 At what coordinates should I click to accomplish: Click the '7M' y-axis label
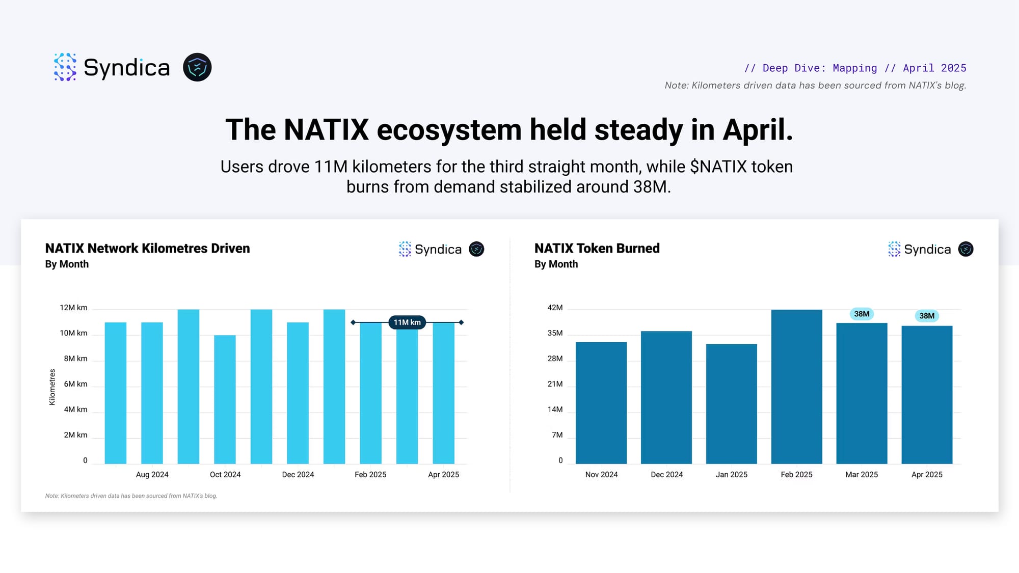557,435
